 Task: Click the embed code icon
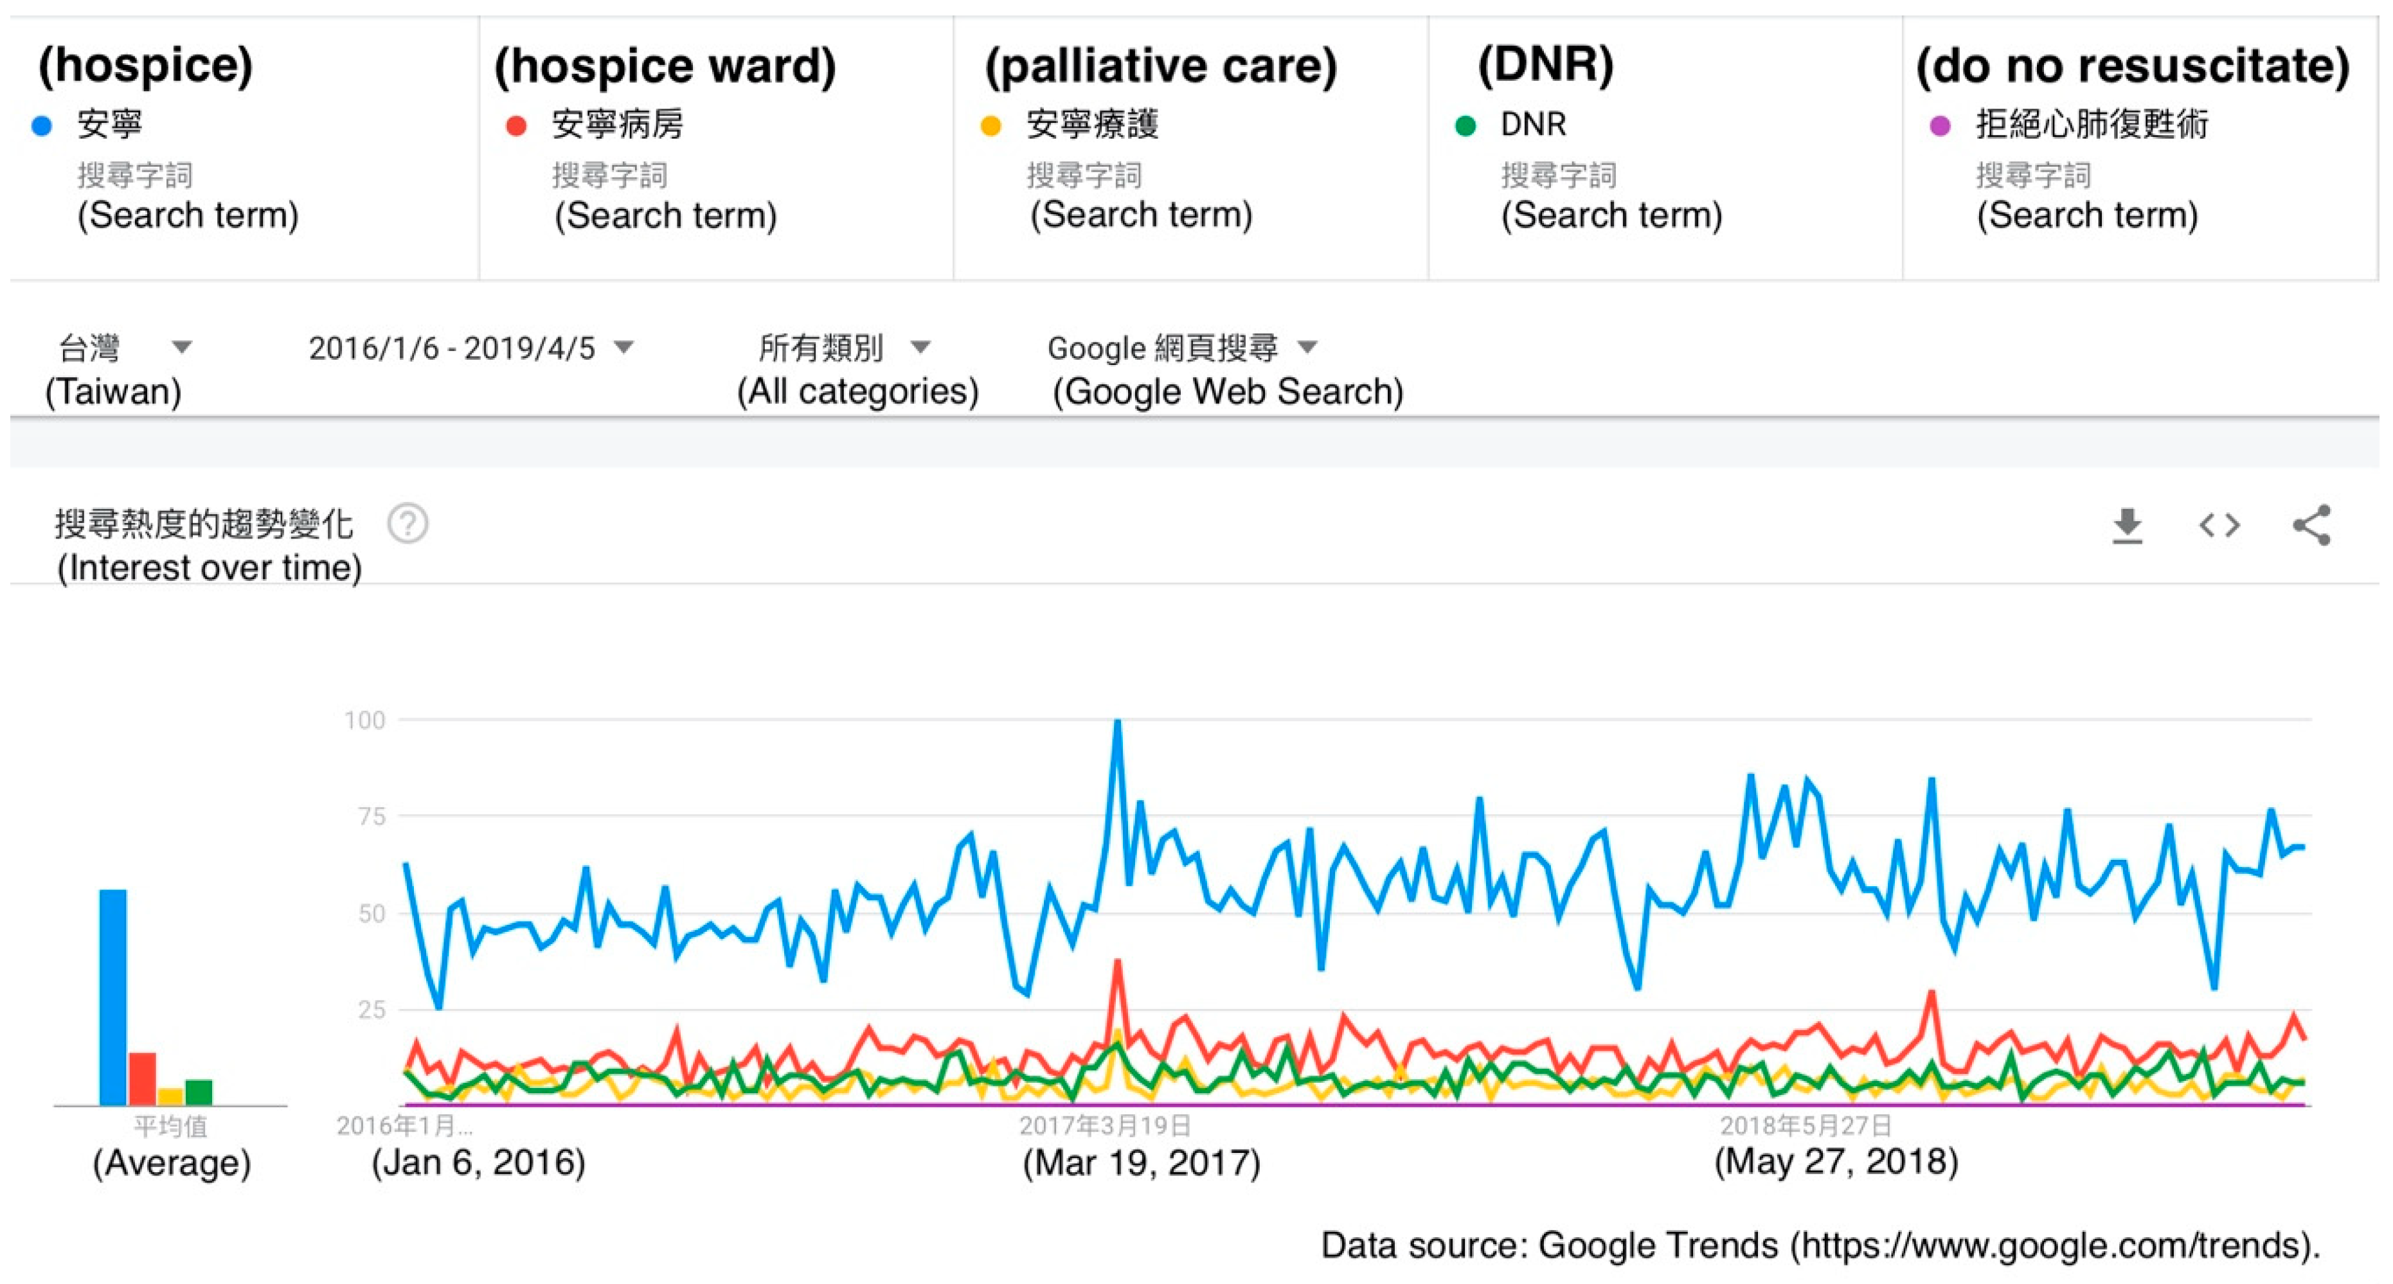point(2219,526)
